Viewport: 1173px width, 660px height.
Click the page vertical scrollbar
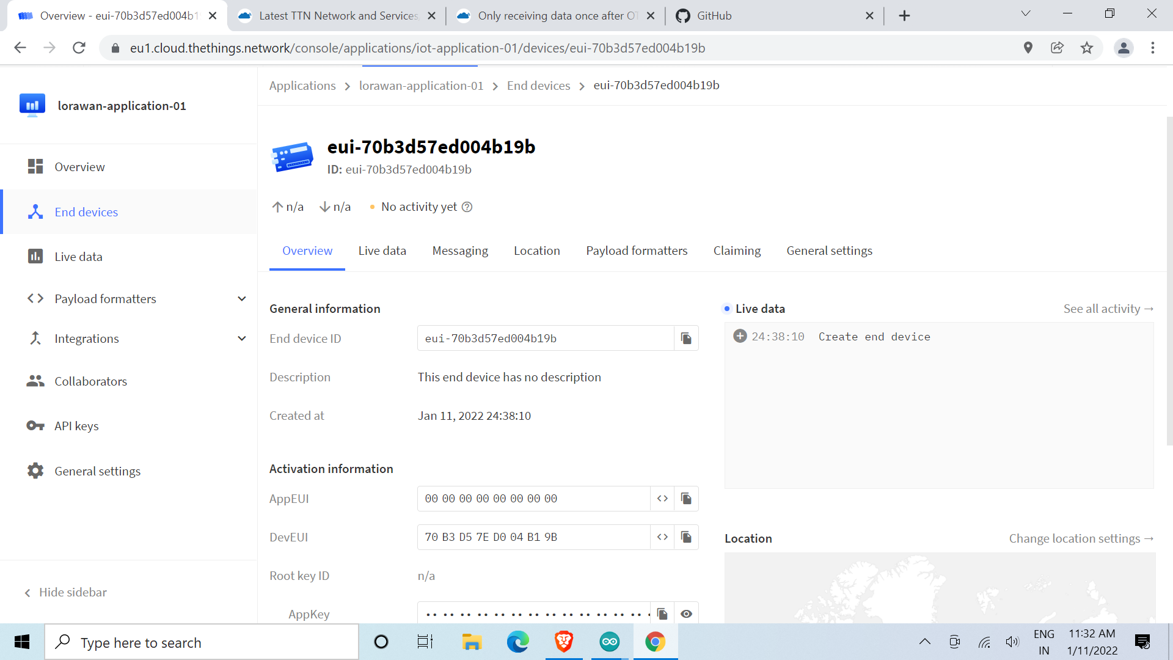pos(1169,281)
